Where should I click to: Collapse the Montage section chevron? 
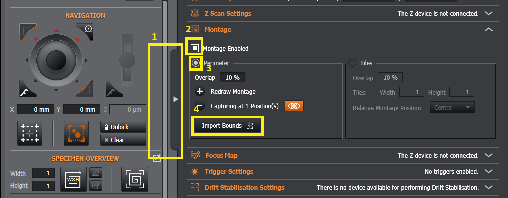[x=489, y=30]
